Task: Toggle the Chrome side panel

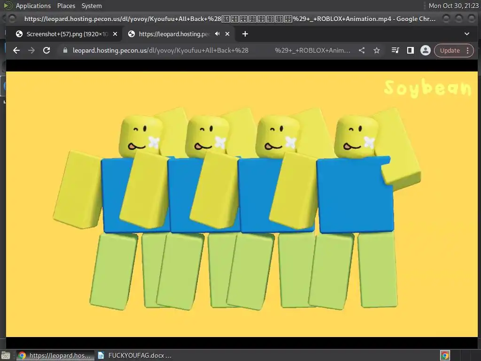Action: click(410, 50)
